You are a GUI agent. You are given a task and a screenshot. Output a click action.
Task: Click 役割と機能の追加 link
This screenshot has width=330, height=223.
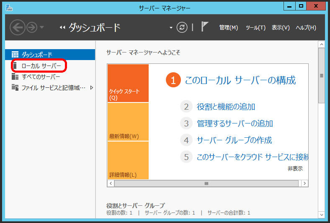pyautogui.click(x=226, y=107)
